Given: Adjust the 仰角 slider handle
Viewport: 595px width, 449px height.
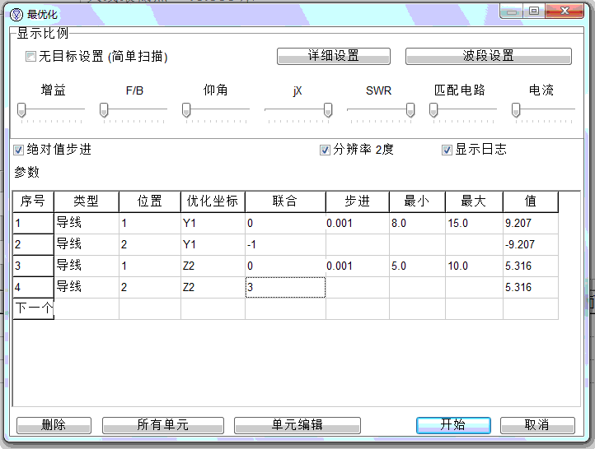Looking at the screenshot, I should (186, 110).
